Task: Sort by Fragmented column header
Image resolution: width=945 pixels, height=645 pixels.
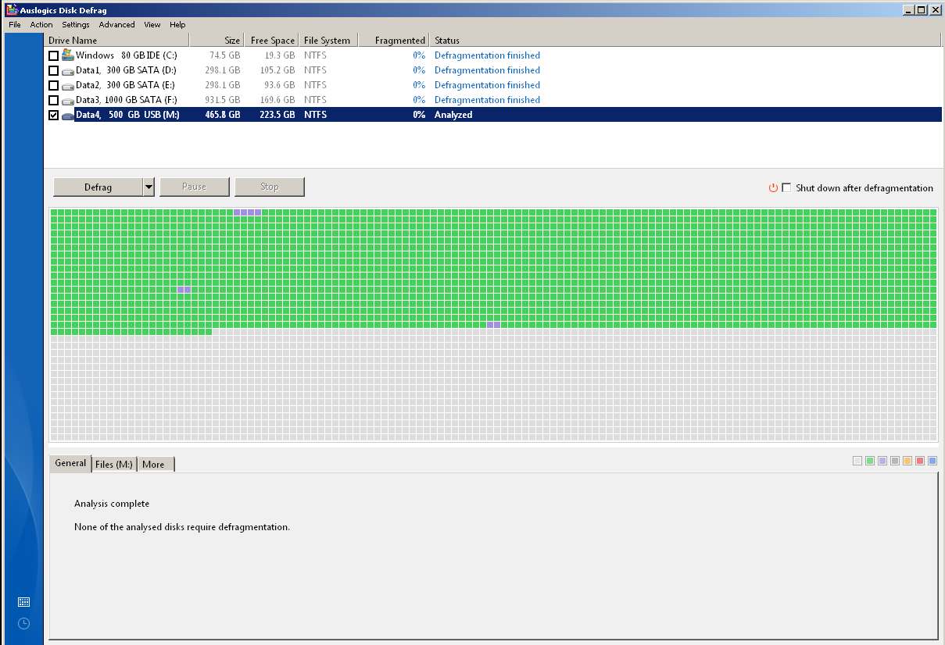Action: coord(394,41)
